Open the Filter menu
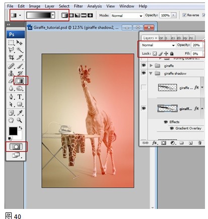Screen dimensions: 208x219 coord(78,6)
